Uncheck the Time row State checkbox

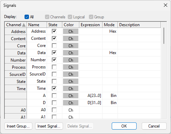click(54, 88)
